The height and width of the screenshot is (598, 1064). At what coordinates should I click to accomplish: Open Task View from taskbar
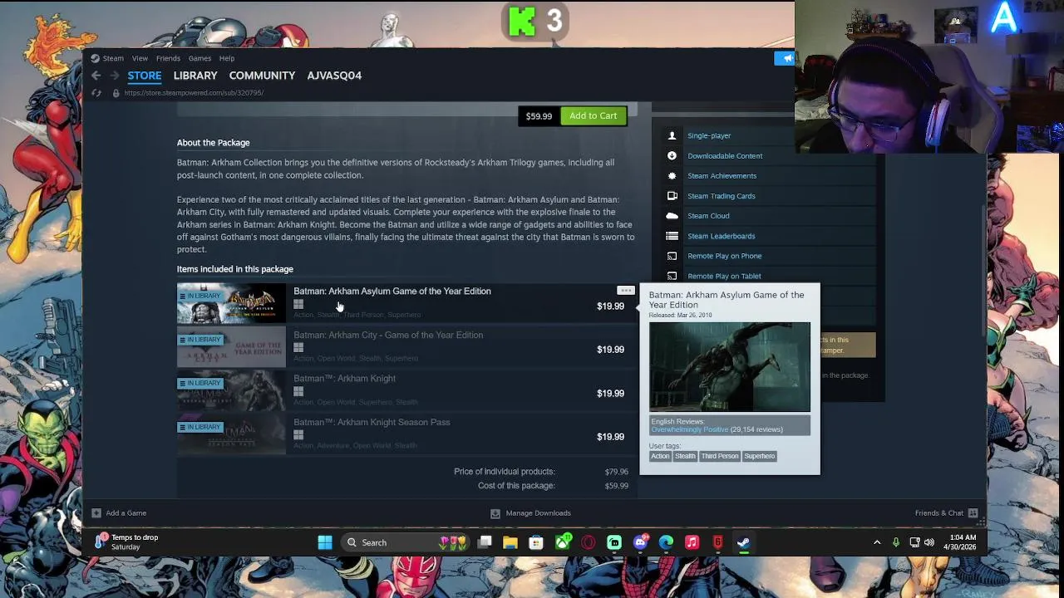click(485, 542)
